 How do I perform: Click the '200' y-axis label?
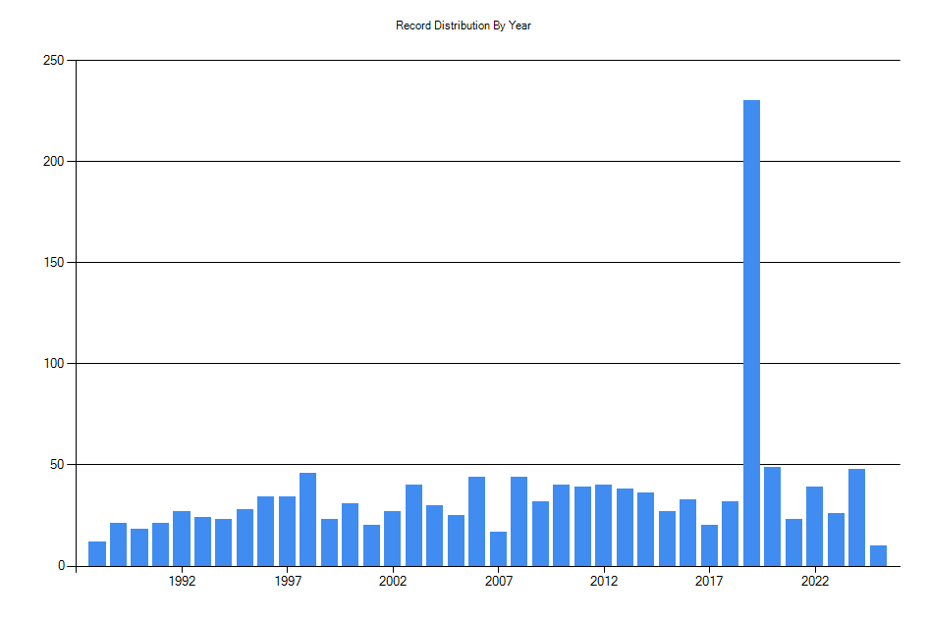point(53,162)
